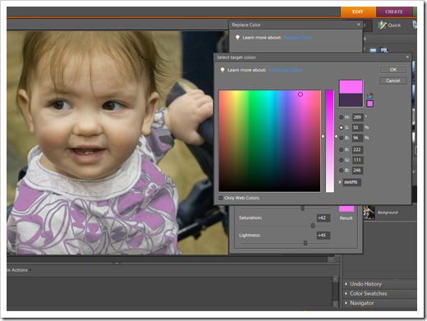Switch to the EDIT tab

(358, 11)
